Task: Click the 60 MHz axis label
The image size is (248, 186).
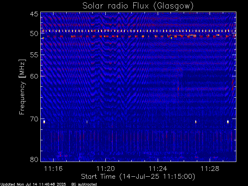Action: point(34,76)
